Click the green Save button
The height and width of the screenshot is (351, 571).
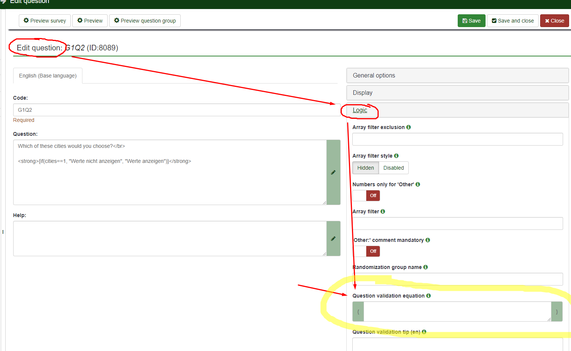(471, 21)
